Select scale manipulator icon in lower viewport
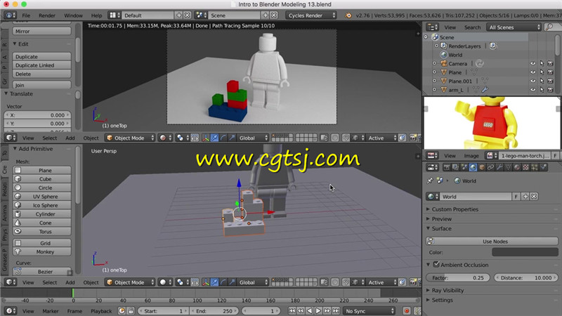562x316 pixels. pyautogui.click(x=233, y=282)
